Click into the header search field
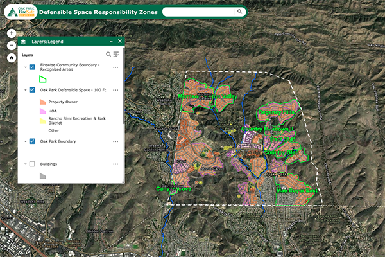 (199, 12)
